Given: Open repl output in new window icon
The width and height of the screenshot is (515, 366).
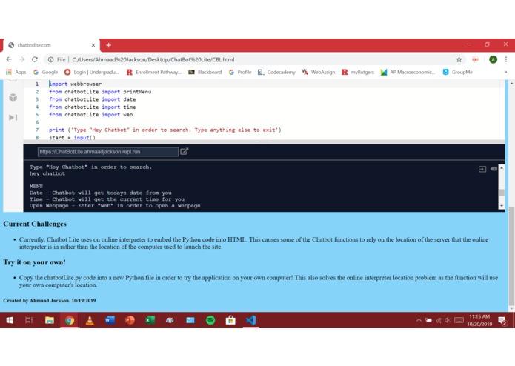Looking at the screenshot, I should pos(185,151).
